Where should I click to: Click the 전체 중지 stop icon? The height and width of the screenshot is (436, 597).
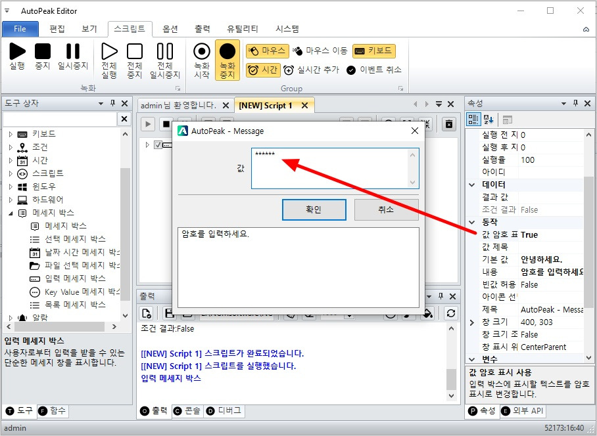[x=134, y=60]
